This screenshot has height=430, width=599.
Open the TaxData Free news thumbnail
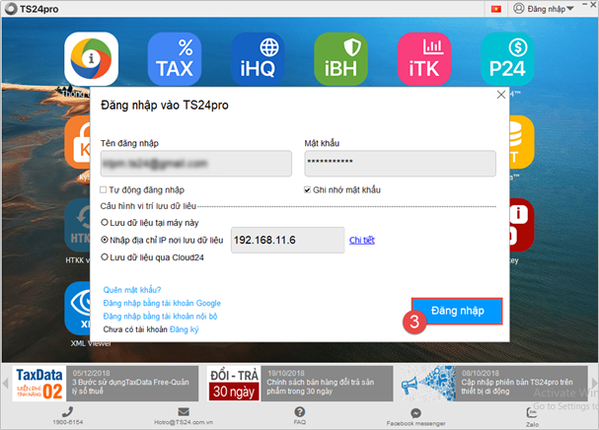39,384
